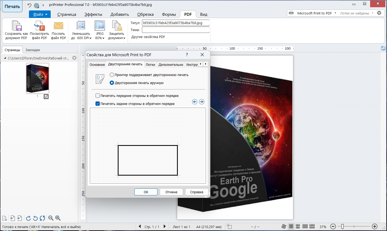
Task: Click Save as PDF document icon
Action: coord(16,26)
